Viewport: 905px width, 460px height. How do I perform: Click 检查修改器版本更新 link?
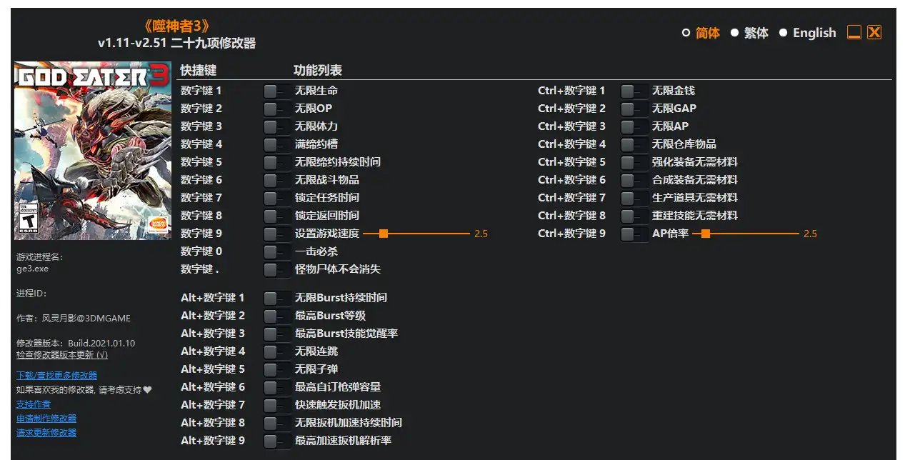click(62, 355)
